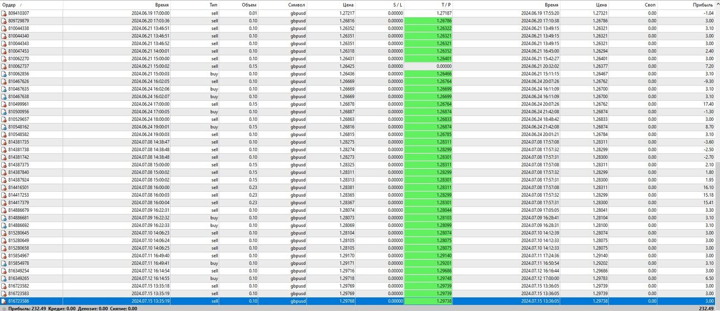This screenshot has width=720, height=311.
Task: Click the profit value 17.40
Action: (707, 104)
